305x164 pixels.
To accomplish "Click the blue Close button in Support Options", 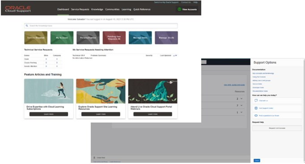I will (257, 160).
